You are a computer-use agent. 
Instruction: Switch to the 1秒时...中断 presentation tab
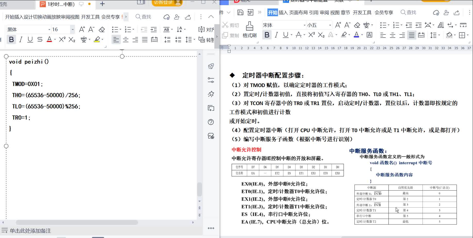point(61,4)
